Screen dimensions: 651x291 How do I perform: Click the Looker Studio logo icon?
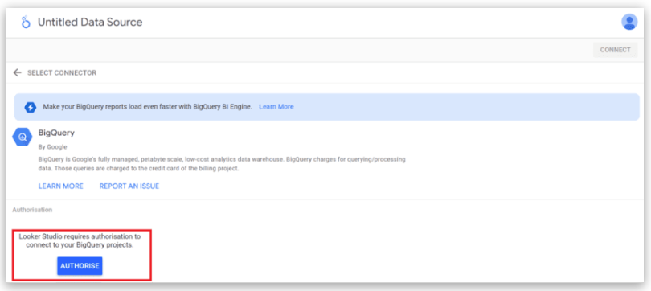26,22
